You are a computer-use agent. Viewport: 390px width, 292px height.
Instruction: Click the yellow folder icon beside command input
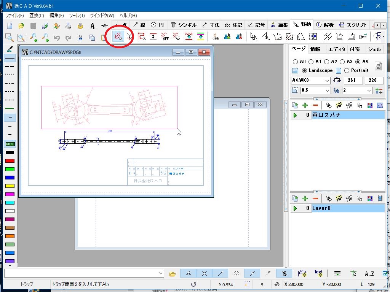[x=172, y=274]
